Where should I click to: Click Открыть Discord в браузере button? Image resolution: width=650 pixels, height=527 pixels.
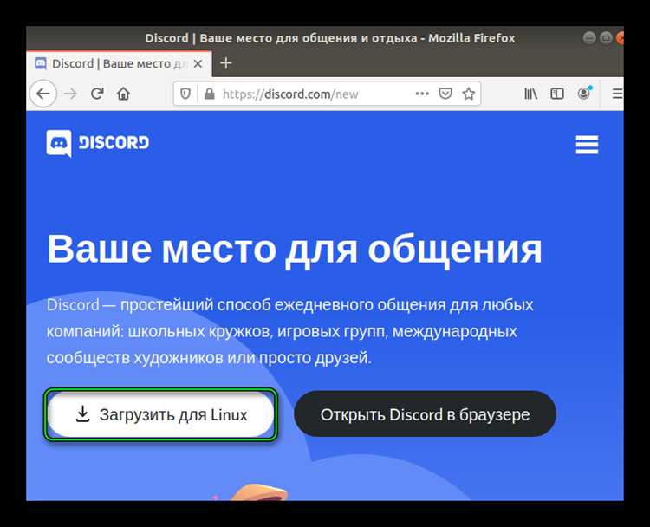point(425,413)
